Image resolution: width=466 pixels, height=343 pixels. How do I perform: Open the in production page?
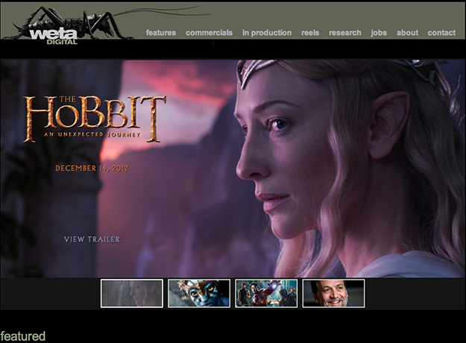pyautogui.click(x=267, y=33)
